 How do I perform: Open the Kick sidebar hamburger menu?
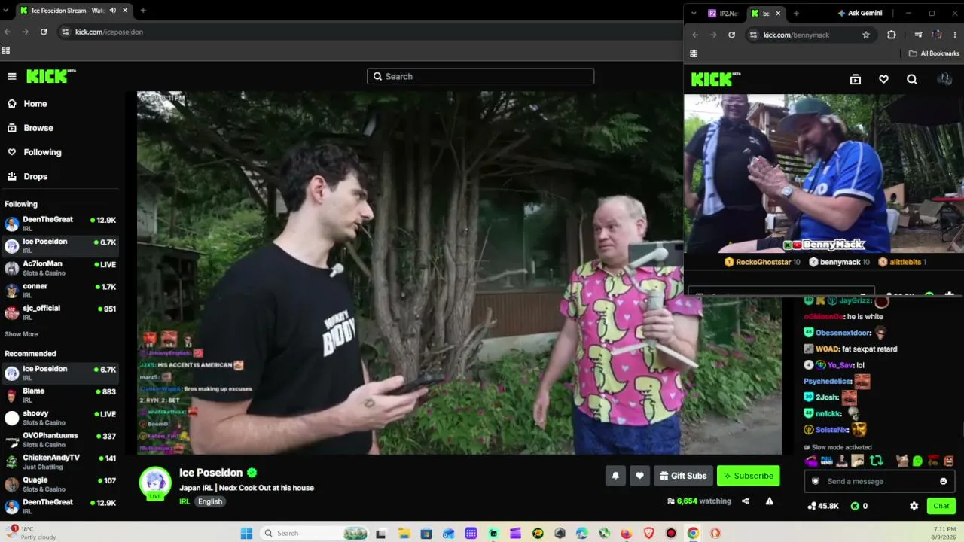point(12,76)
